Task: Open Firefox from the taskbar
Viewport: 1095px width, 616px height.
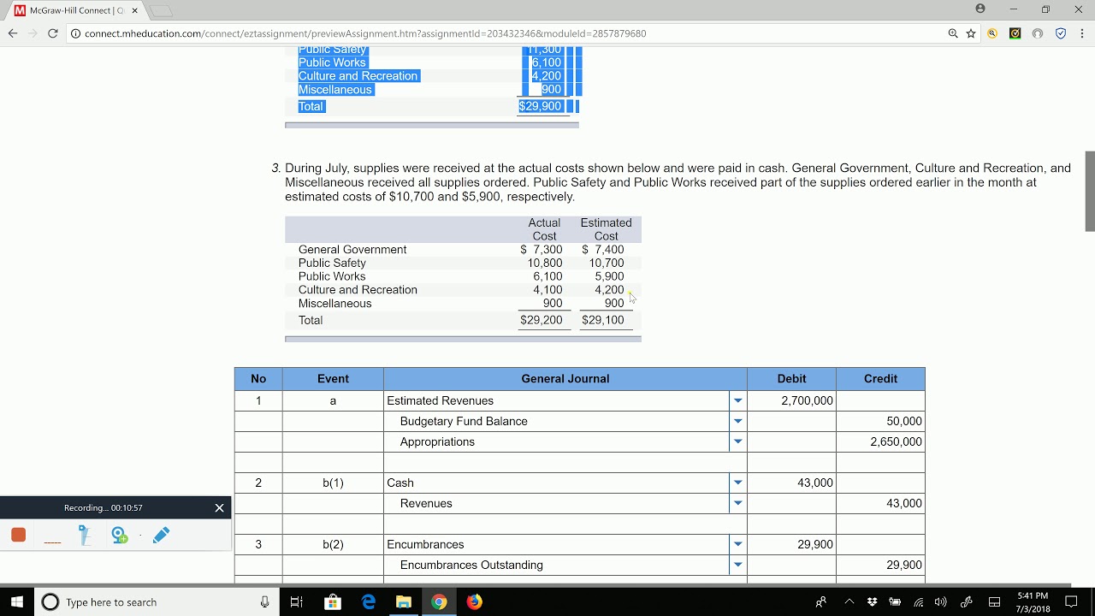Action: point(474,602)
